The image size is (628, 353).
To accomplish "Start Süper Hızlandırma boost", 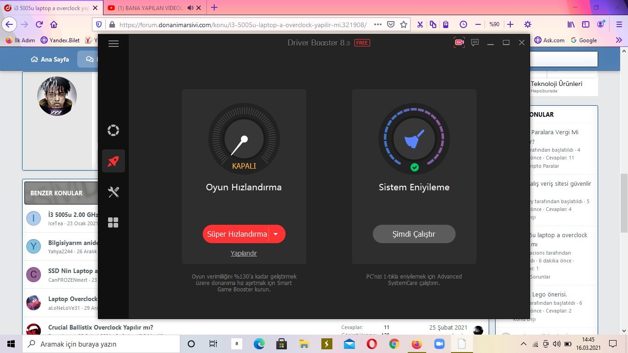I will tap(237, 234).
